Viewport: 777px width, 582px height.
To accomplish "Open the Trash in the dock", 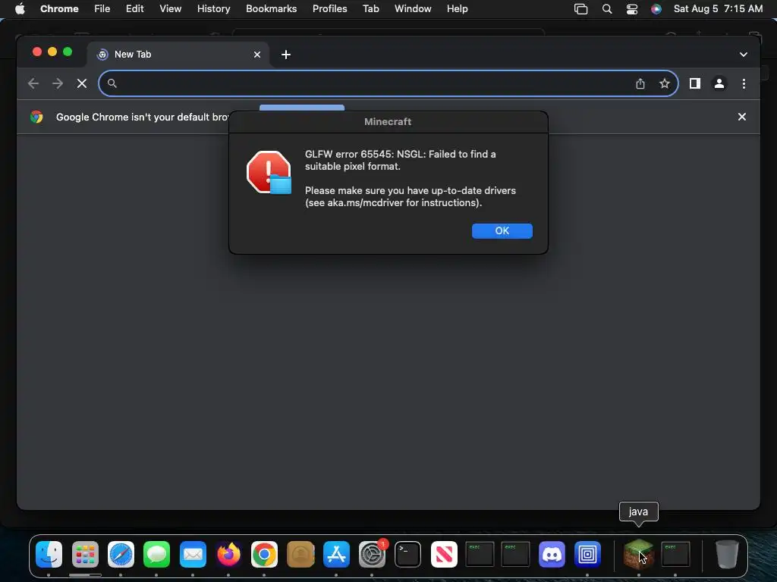I will point(727,554).
